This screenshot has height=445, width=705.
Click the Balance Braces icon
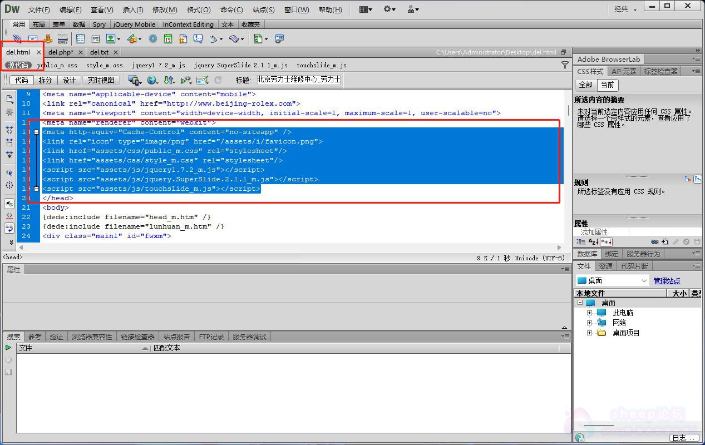9,185
